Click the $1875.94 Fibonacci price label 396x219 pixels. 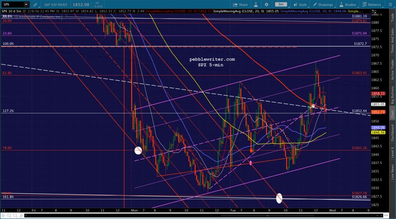click(359, 33)
